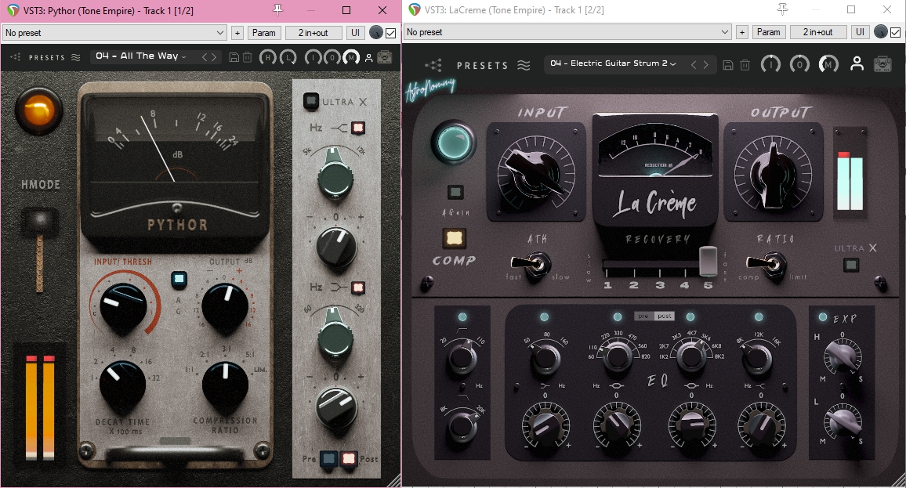Click the Pythor waves icon next to PRESETS
The image size is (906, 488).
[x=76, y=57]
